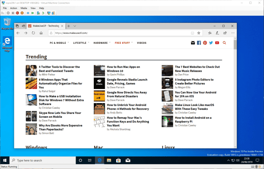Open Edge Settings and more ellipsis menu
The height and width of the screenshot is (169, 264).
232,33
